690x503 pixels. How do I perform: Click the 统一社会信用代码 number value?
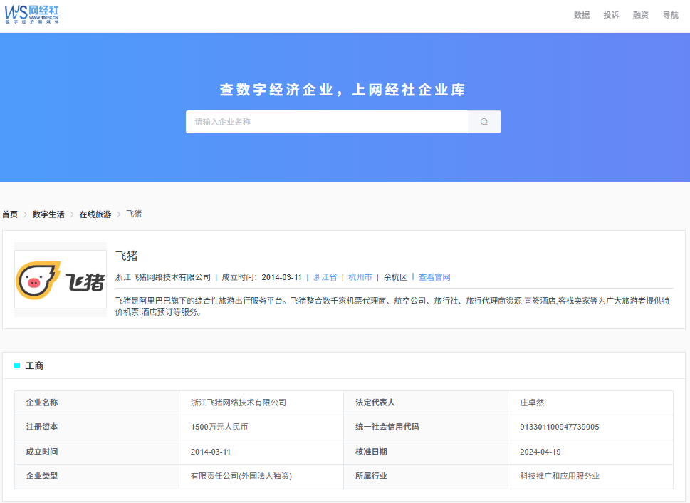(x=559, y=427)
